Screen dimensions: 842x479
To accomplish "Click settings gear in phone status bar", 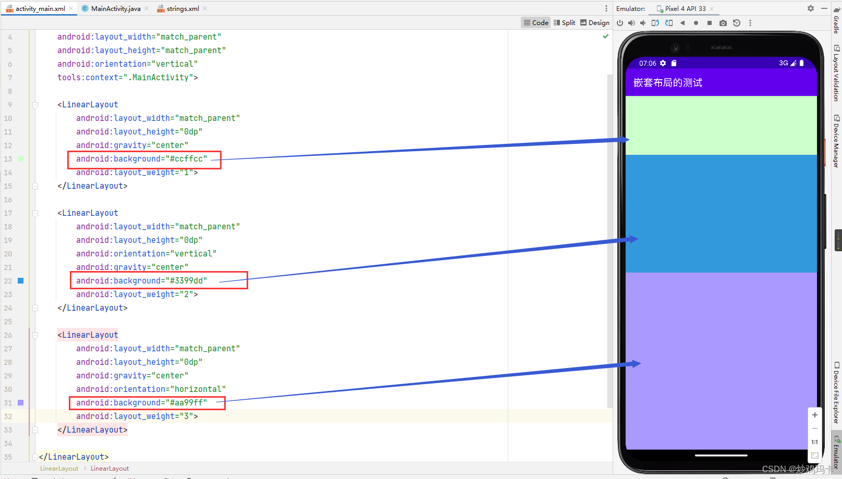I will tap(663, 63).
